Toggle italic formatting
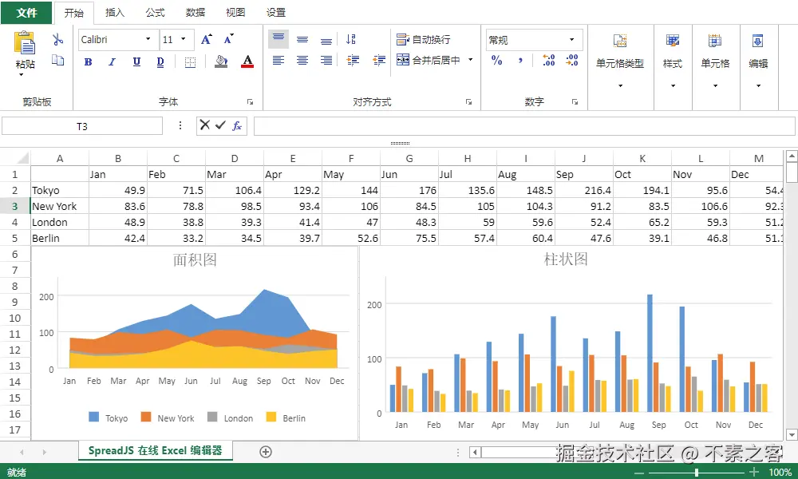The width and height of the screenshot is (798, 479). point(112,62)
